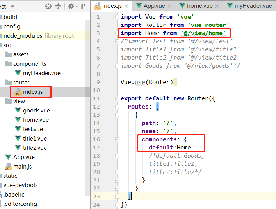
Task: Collapse export default fold on line 11
Action: [117, 98]
